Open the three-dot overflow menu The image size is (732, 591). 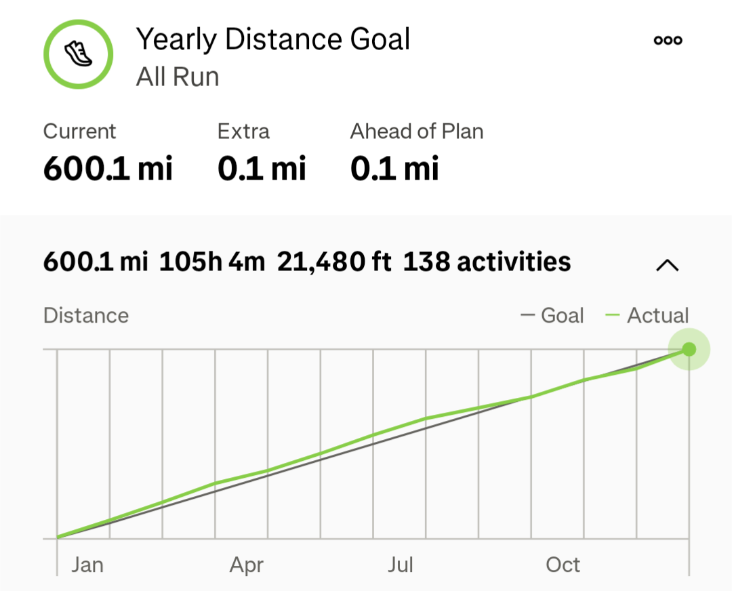coord(668,39)
